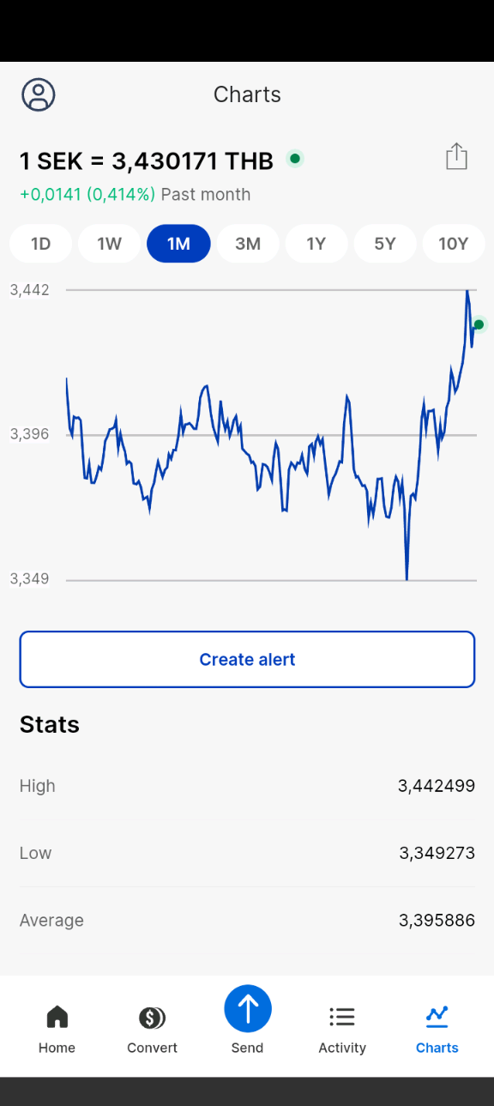Tap the Average stat row
Image resolution: width=494 pixels, height=1106 pixels.
[x=247, y=921]
